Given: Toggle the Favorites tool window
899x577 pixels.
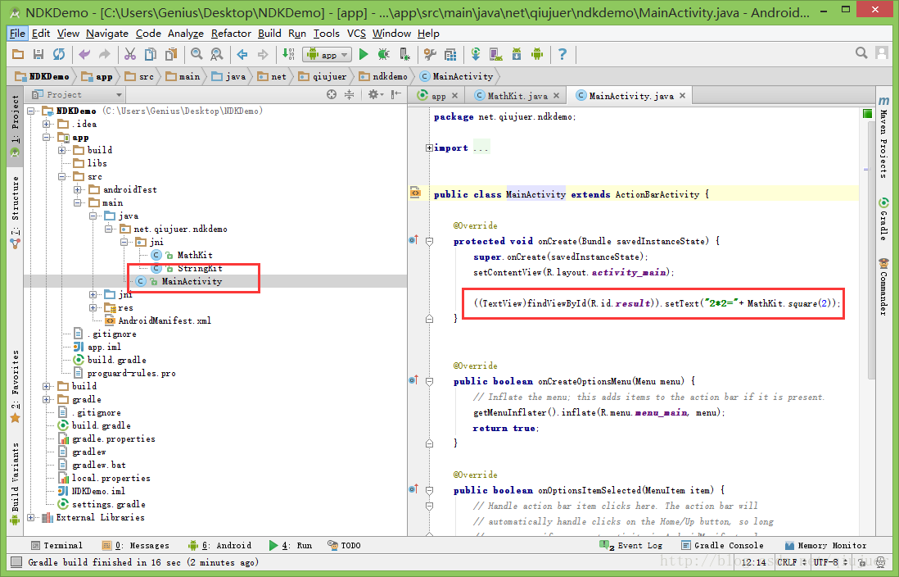Looking at the screenshot, I should (x=15, y=386).
